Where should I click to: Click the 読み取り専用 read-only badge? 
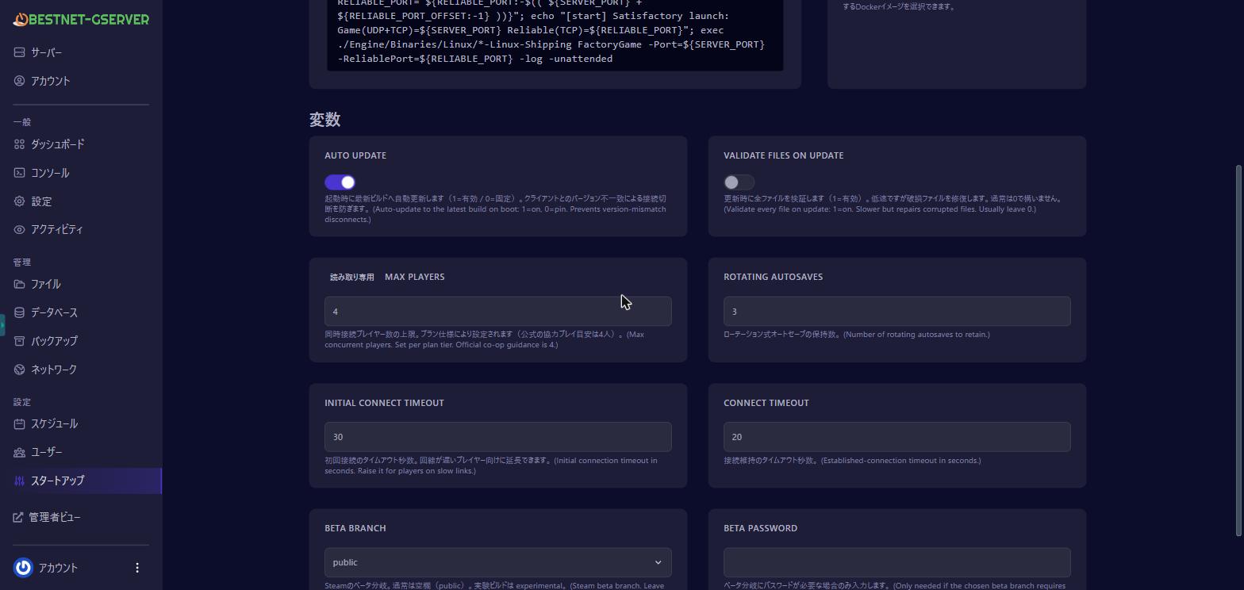click(x=351, y=278)
